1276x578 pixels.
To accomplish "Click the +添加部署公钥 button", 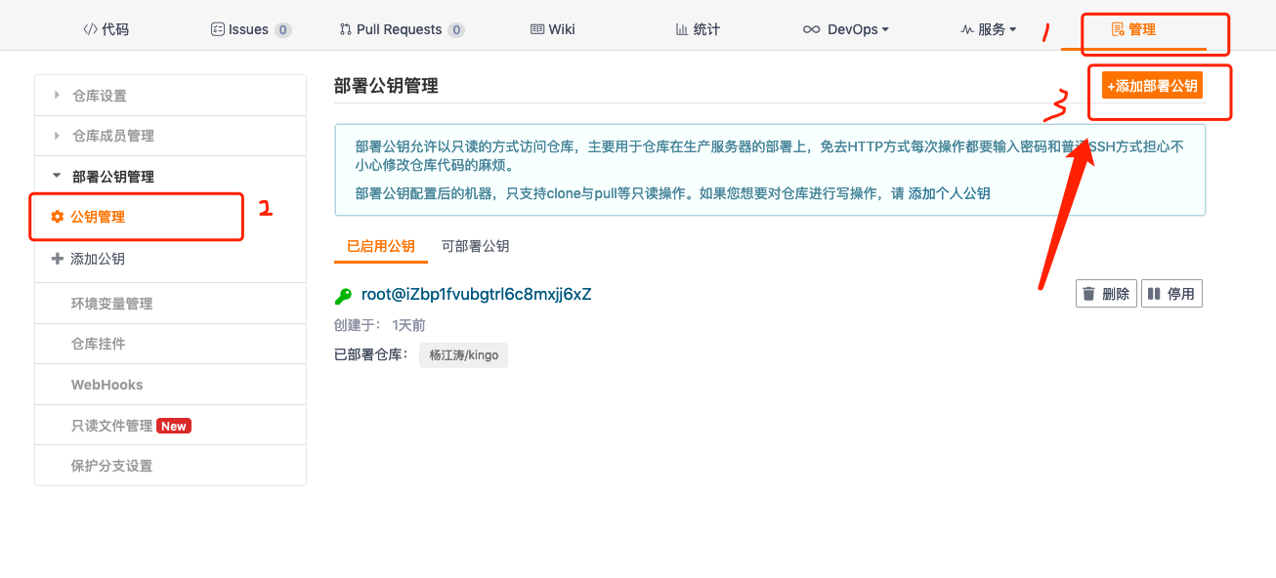I will click(1152, 86).
